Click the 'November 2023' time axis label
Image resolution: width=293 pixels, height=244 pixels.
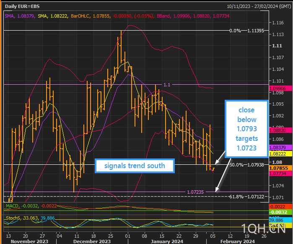pos(29,241)
